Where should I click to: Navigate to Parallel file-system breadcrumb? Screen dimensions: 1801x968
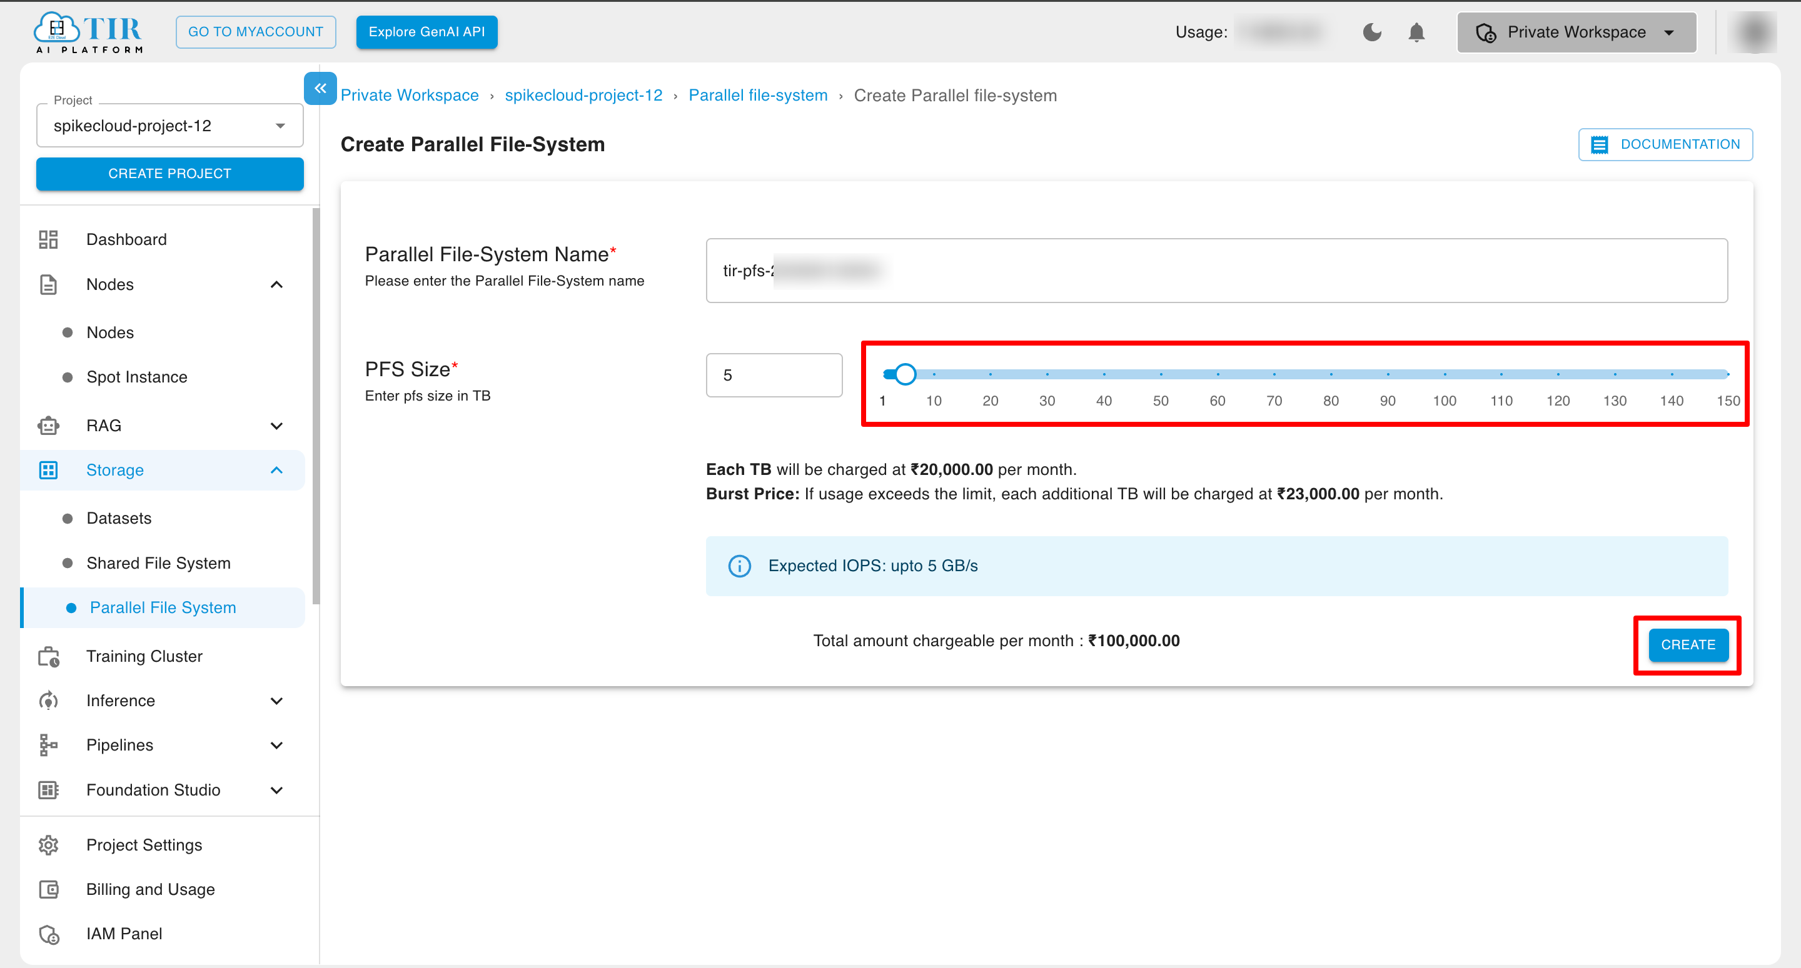coord(758,95)
